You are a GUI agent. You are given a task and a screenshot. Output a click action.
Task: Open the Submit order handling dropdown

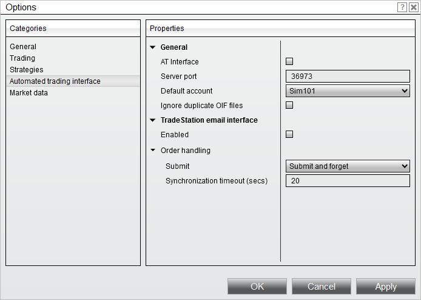[348, 166]
